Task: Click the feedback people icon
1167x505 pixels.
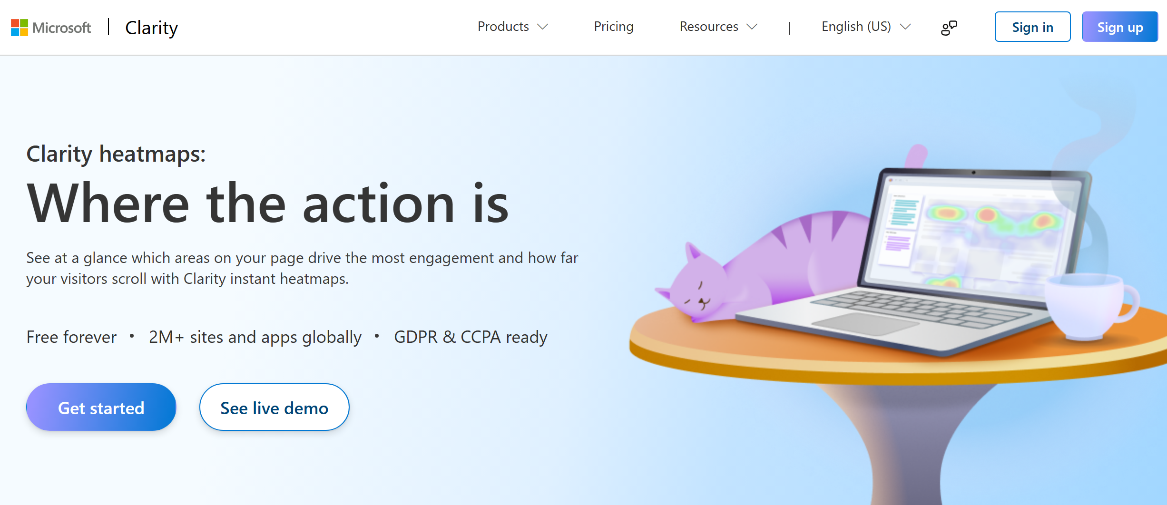Action: tap(949, 28)
